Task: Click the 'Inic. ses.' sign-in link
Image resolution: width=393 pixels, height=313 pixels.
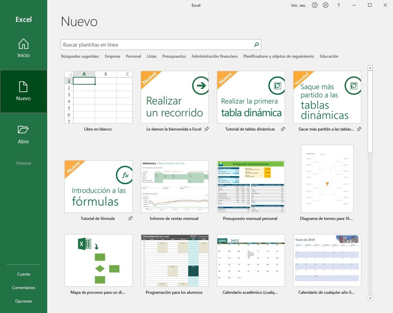Action: [299, 5]
